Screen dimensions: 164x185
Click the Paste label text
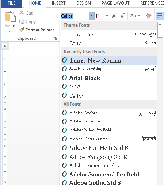click(x=10, y=26)
